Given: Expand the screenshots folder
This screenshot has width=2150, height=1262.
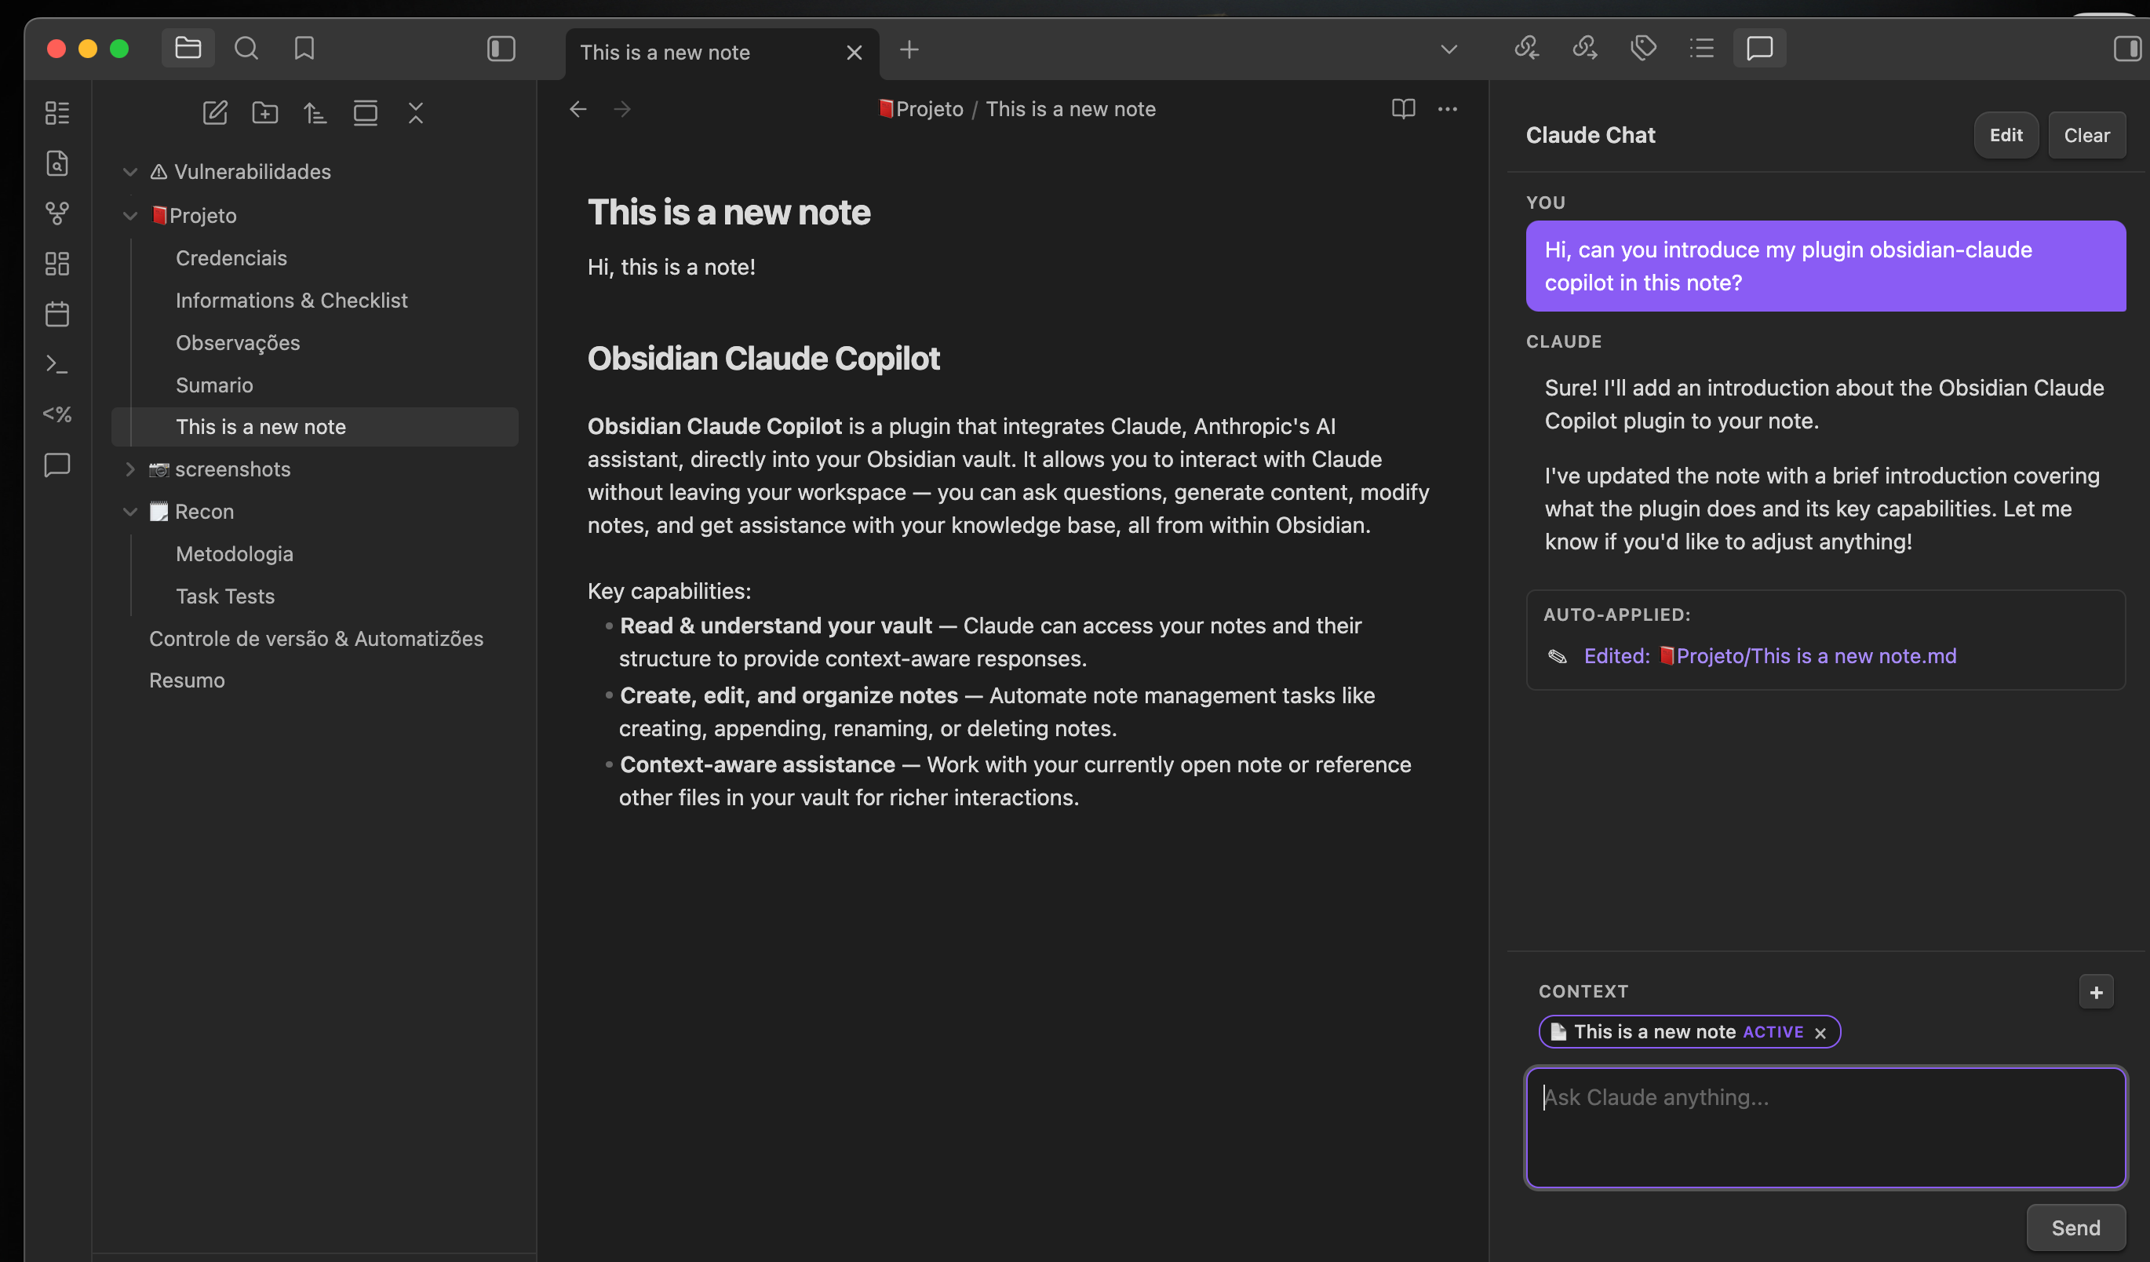Looking at the screenshot, I should pos(129,469).
